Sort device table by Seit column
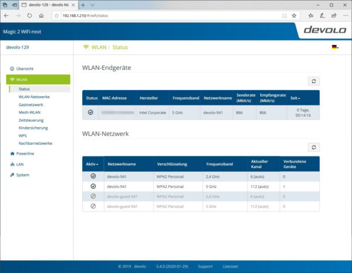This screenshot has height=273, width=352. 295,98
